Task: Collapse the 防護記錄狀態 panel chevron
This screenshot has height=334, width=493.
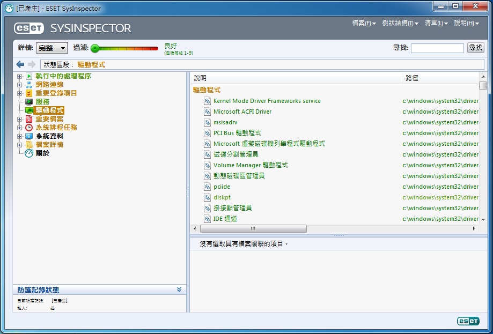Action: 179,290
